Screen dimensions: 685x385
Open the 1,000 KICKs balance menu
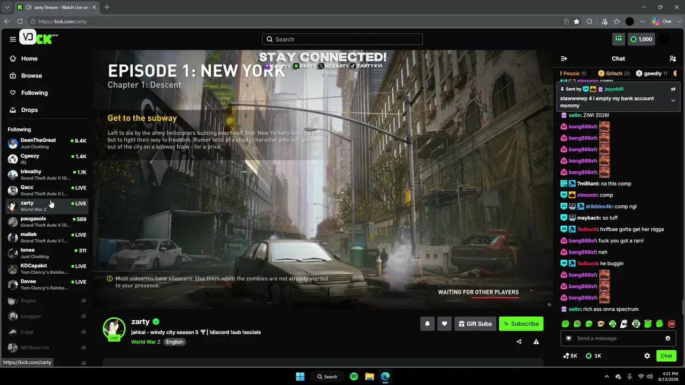click(641, 39)
